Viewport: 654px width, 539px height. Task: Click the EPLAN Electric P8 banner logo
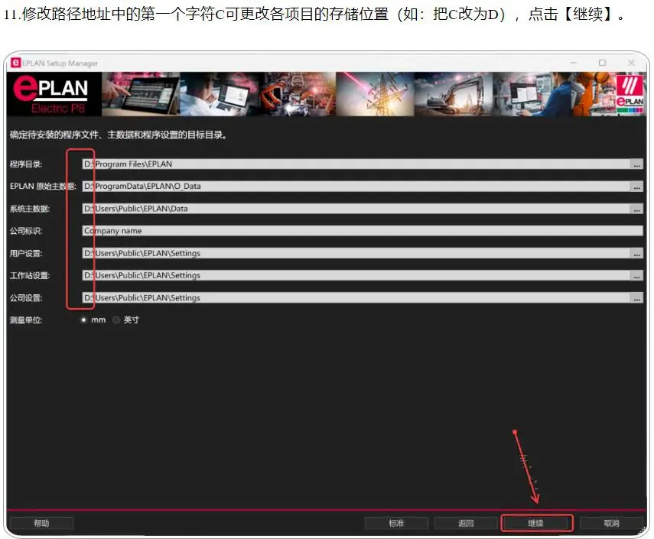(54, 94)
